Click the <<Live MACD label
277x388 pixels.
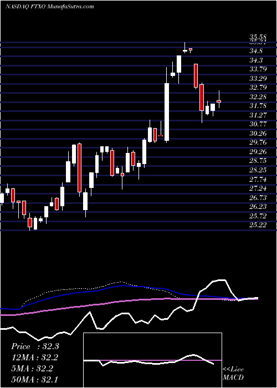point(233,374)
